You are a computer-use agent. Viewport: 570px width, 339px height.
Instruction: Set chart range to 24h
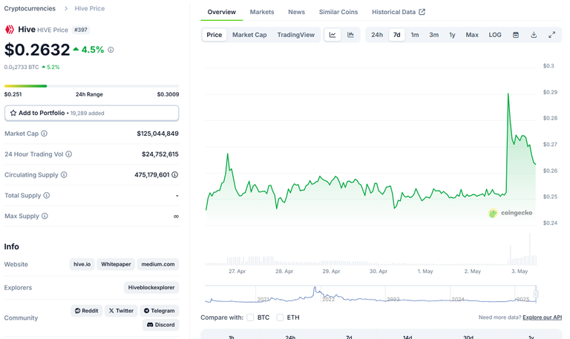coord(377,35)
